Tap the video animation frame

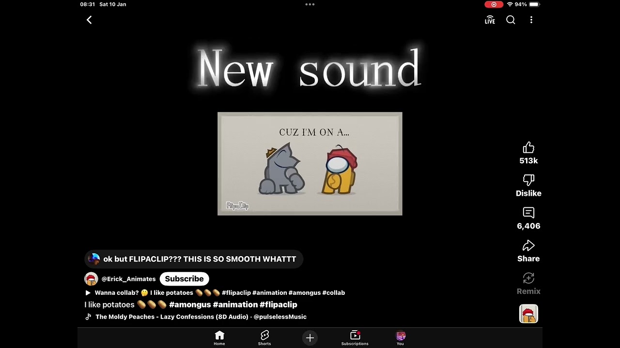coord(310,164)
